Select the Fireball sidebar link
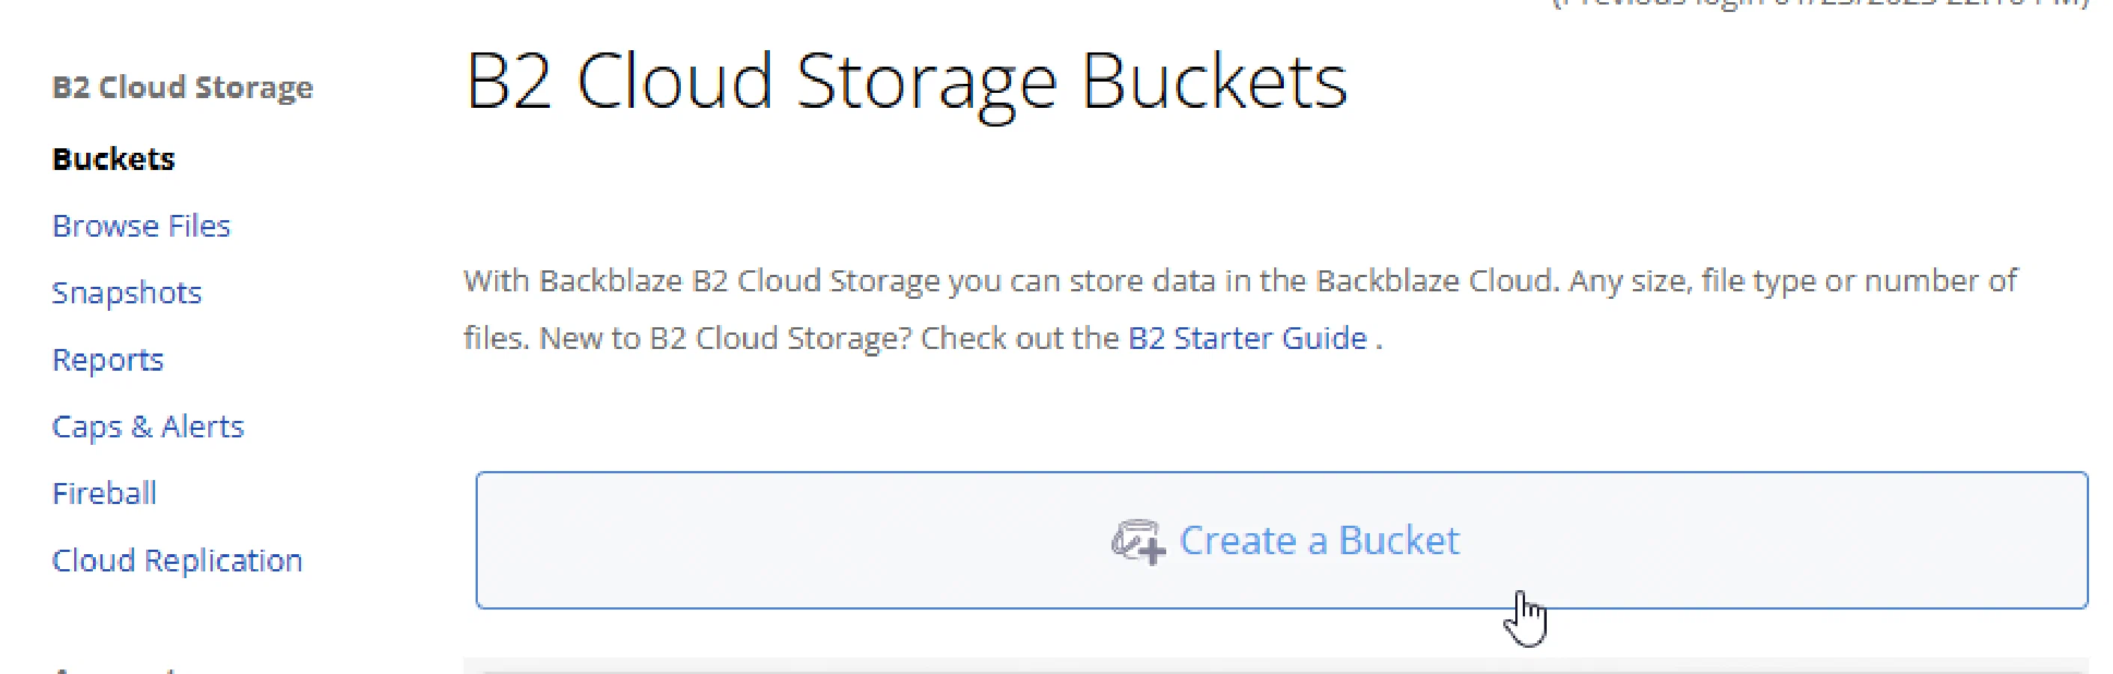2113x674 pixels. [103, 493]
